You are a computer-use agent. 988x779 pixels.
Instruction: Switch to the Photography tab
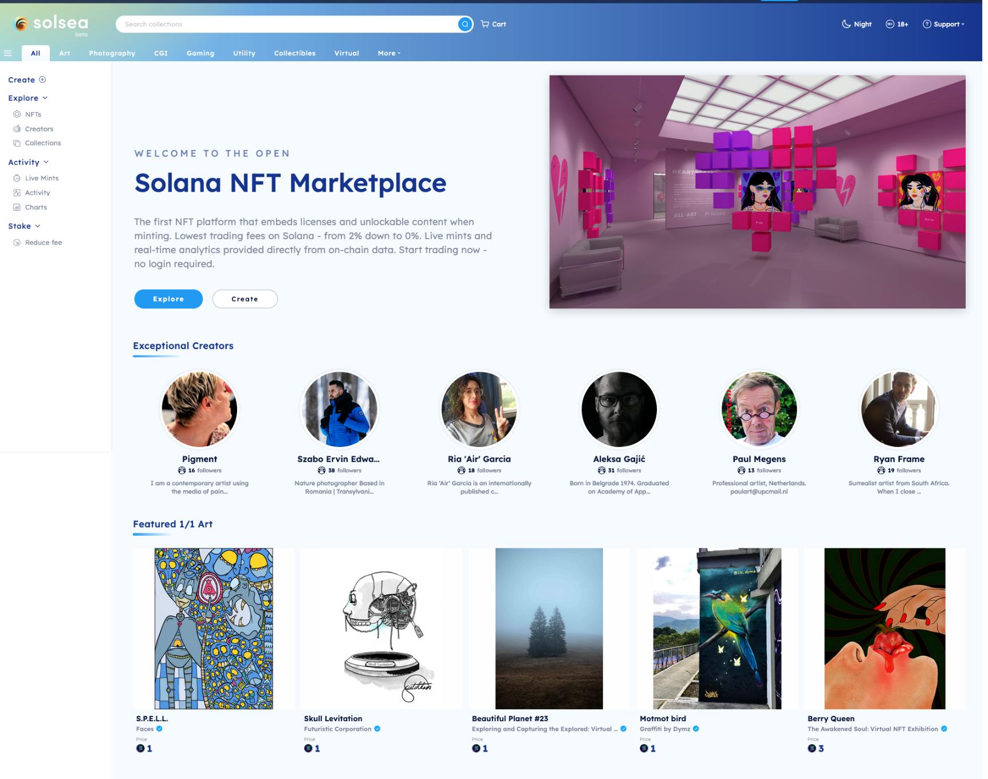point(112,53)
